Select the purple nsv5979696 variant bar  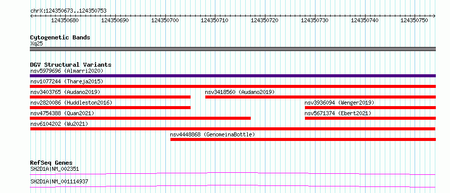click(x=233, y=76)
